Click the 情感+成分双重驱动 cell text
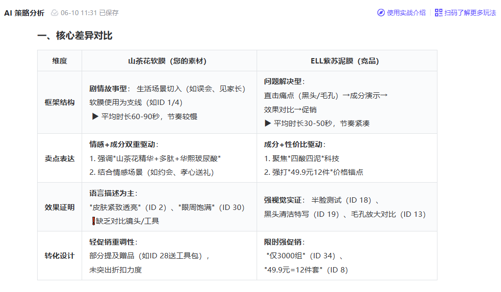501x292 pixels. [x=124, y=145]
